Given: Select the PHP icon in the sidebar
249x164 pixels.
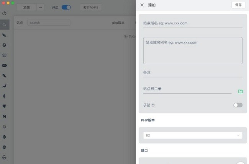Looking at the screenshot, I should pyautogui.click(x=4, y=65).
